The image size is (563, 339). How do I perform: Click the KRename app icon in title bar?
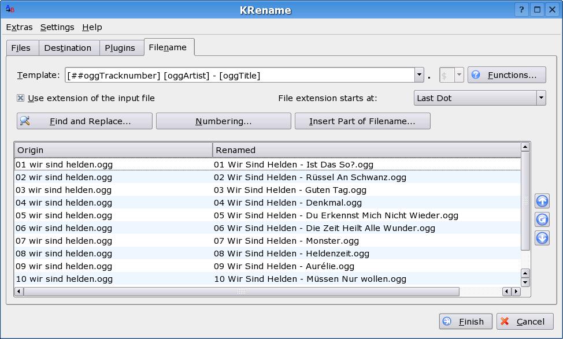pyautogui.click(x=10, y=9)
